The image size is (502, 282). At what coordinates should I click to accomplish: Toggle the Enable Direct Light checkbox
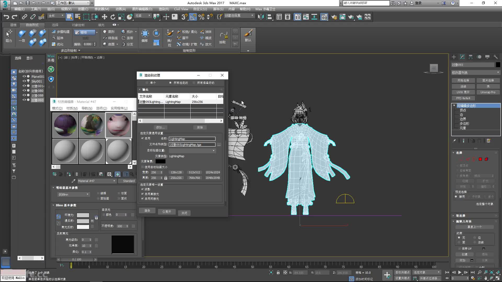[142, 194]
